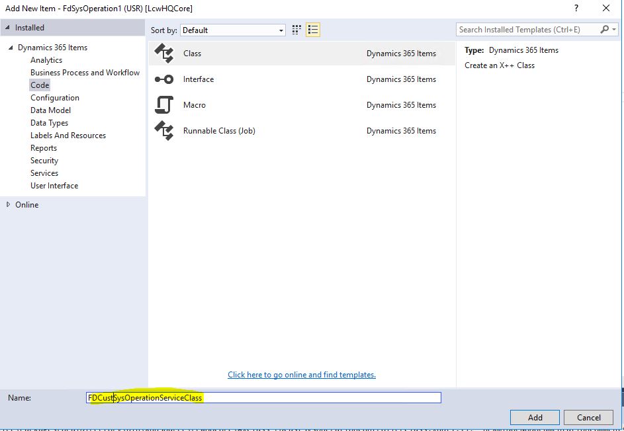Image resolution: width=624 pixels, height=431 pixels.
Task: Select the Security category
Action: (44, 161)
